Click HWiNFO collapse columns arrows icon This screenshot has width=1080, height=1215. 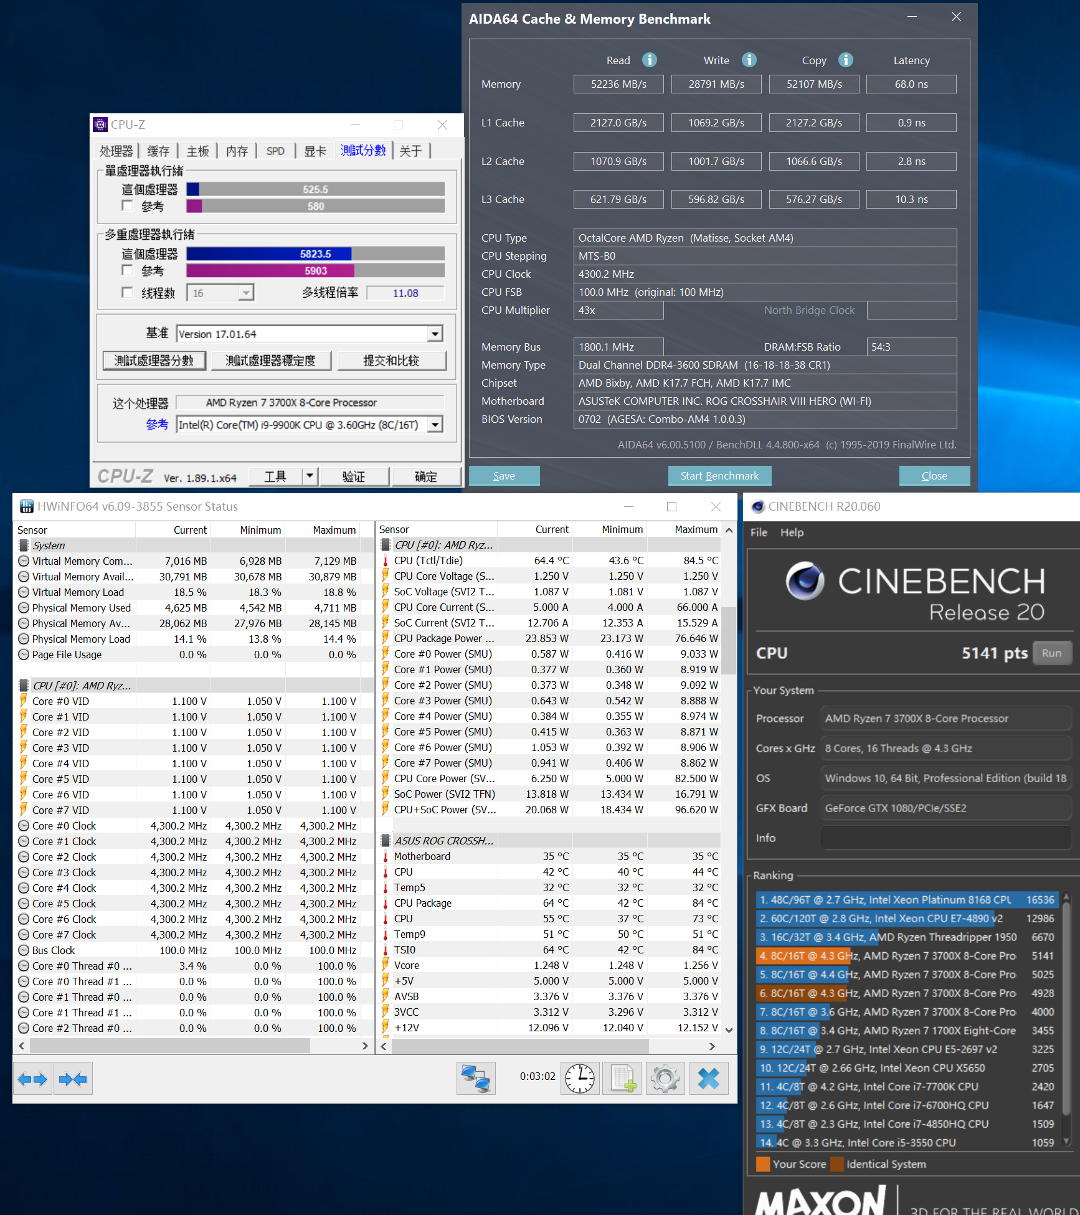click(73, 1079)
